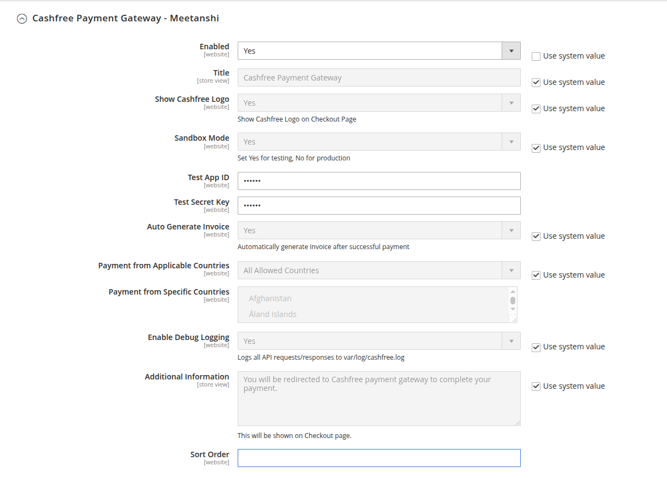Click the Test App ID field
The image size is (667, 478).
click(x=379, y=181)
